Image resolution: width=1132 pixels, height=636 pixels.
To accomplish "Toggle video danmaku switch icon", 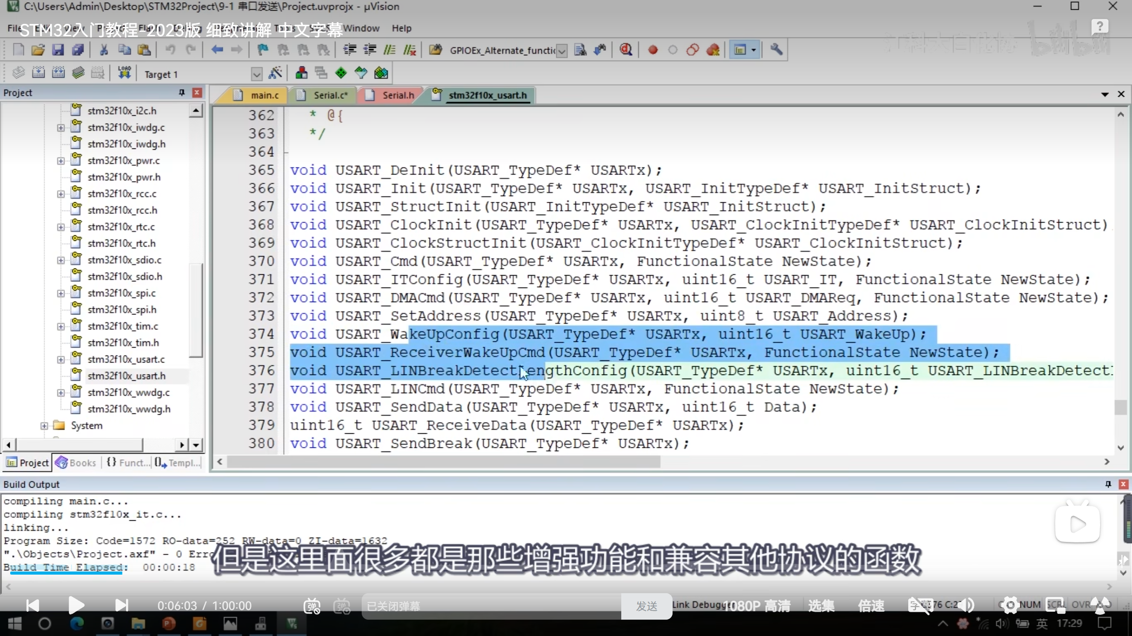I will (x=312, y=606).
